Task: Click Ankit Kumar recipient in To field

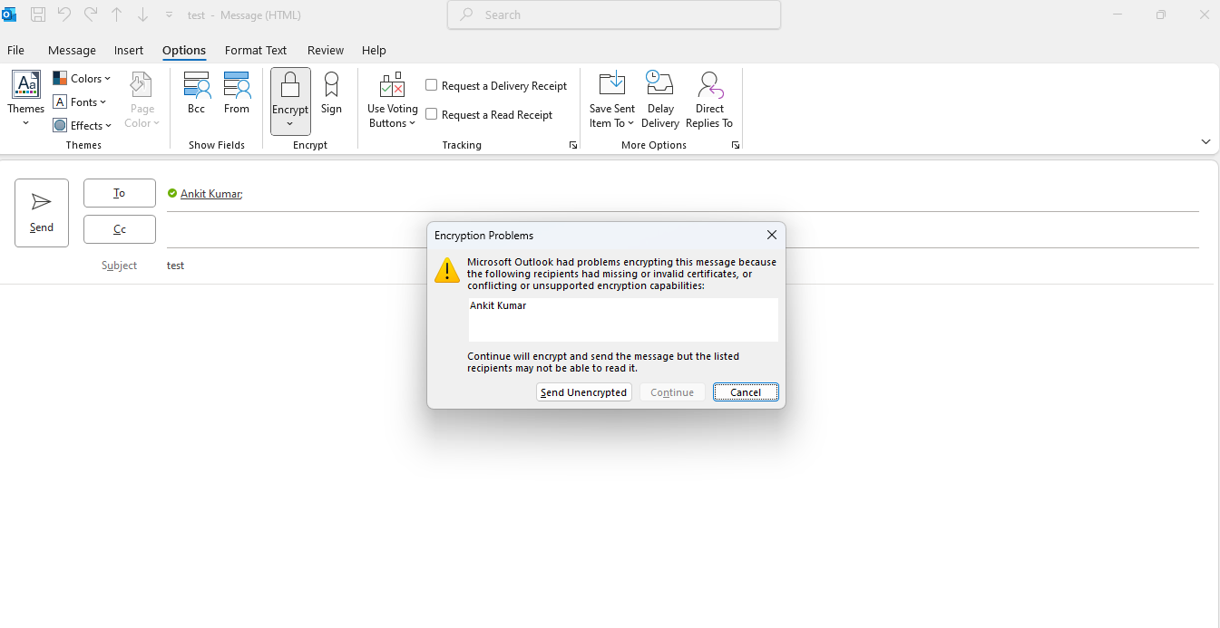Action: point(210,193)
